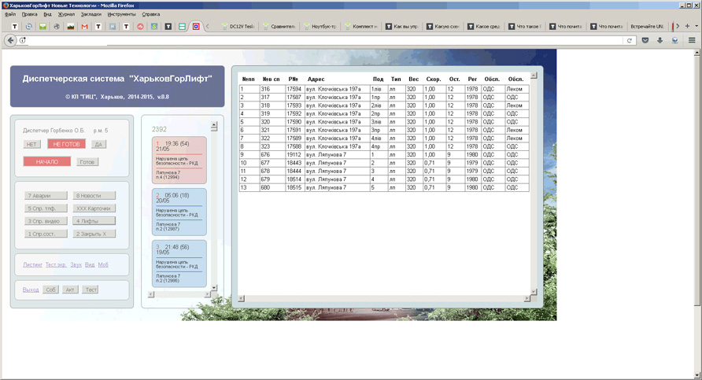Open the Инструменты menu
This screenshot has width=702, height=380.
(x=121, y=14)
